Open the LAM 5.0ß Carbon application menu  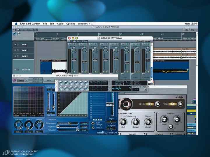(x=30, y=24)
